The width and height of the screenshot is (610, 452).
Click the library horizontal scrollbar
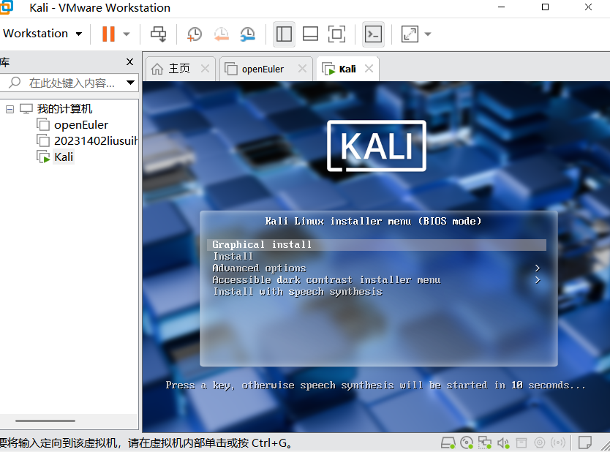(x=45, y=421)
